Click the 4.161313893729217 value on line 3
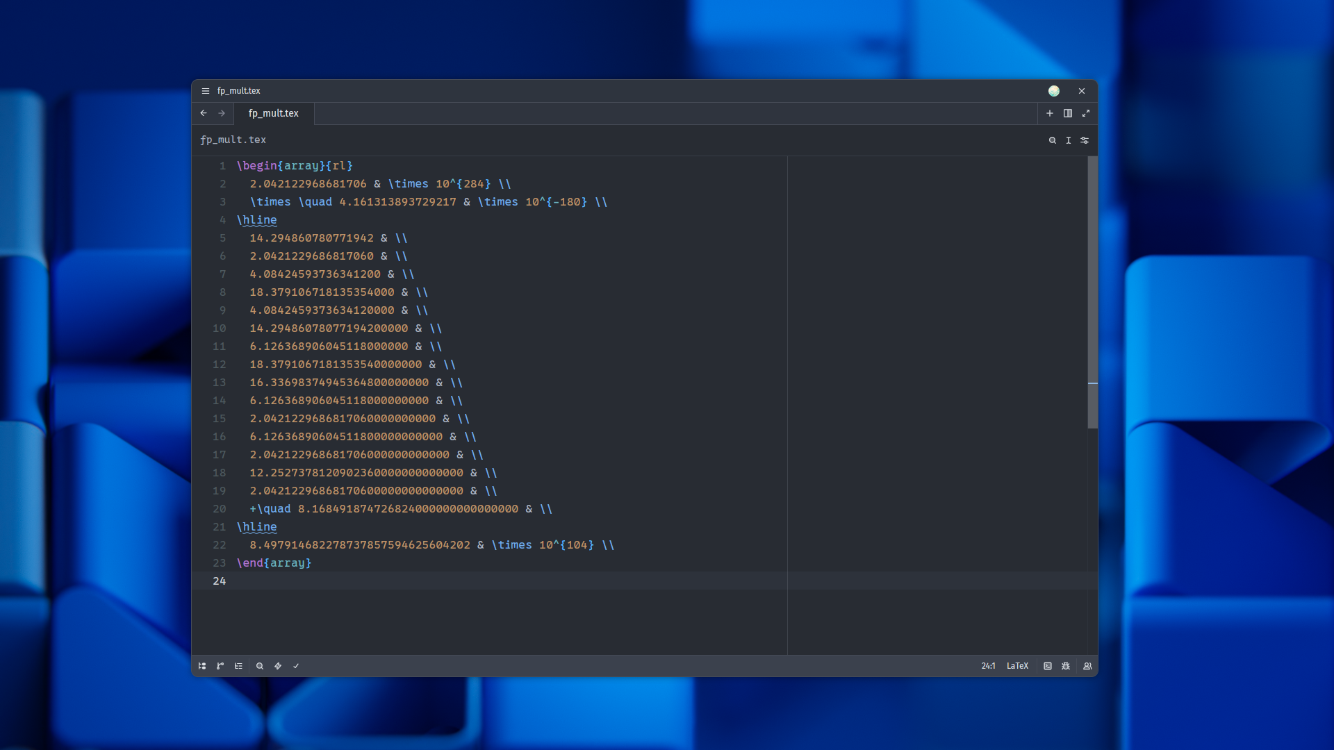Viewport: 1334px width, 750px height. [x=397, y=202]
